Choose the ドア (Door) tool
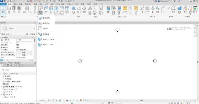The image size is (199, 104). tap(14, 10)
